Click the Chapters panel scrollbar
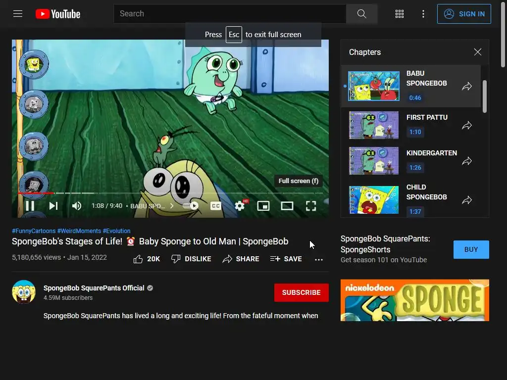Viewport: 507px width, 380px height. point(484,96)
